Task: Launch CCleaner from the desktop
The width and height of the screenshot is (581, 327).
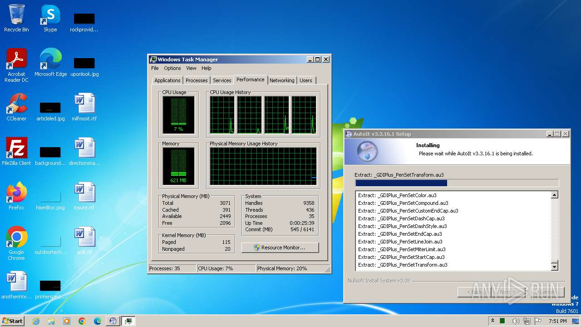Action: [x=16, y=107]
